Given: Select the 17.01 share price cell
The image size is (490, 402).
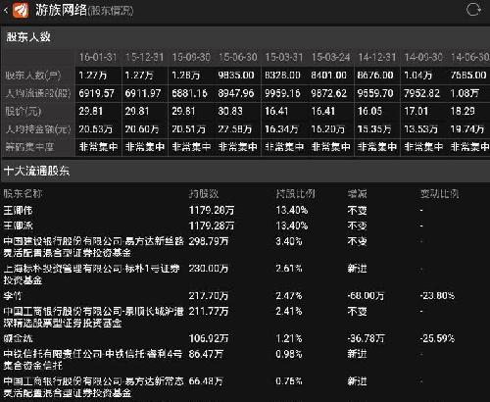Looking at the screenshot, I should 416,112.
